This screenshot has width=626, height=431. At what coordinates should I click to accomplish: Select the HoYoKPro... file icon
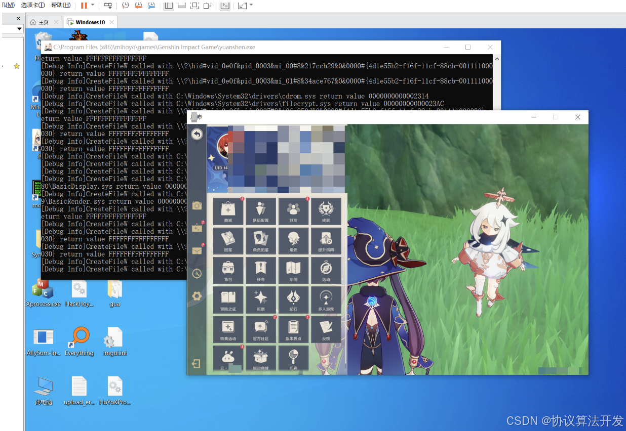(x=115, y=391)
